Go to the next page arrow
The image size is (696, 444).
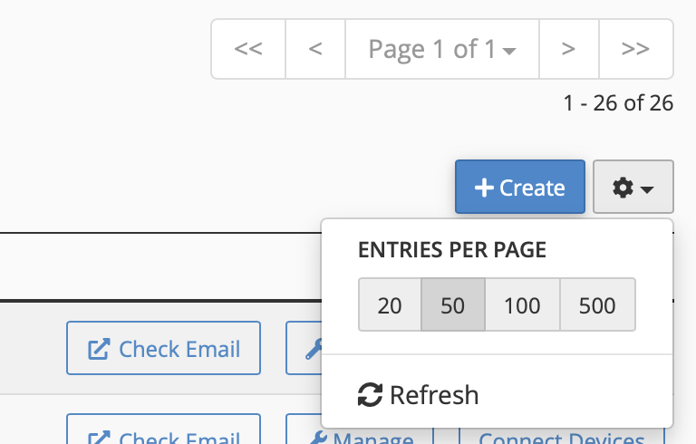point(568,49)
